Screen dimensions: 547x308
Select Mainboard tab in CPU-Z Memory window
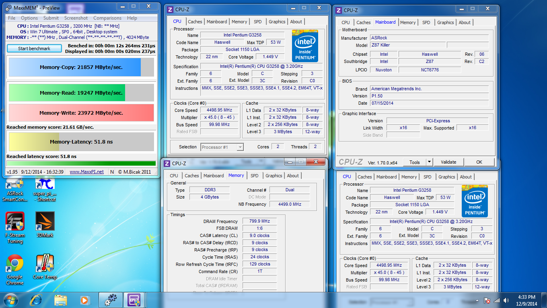coord(214,176)
